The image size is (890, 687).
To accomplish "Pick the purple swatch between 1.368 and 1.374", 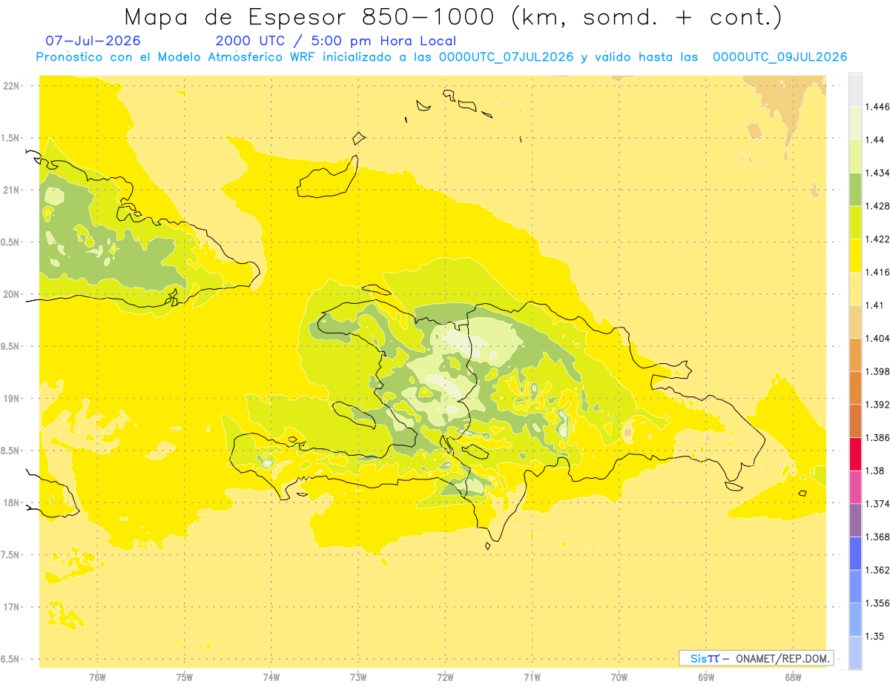I will [855, 520].
